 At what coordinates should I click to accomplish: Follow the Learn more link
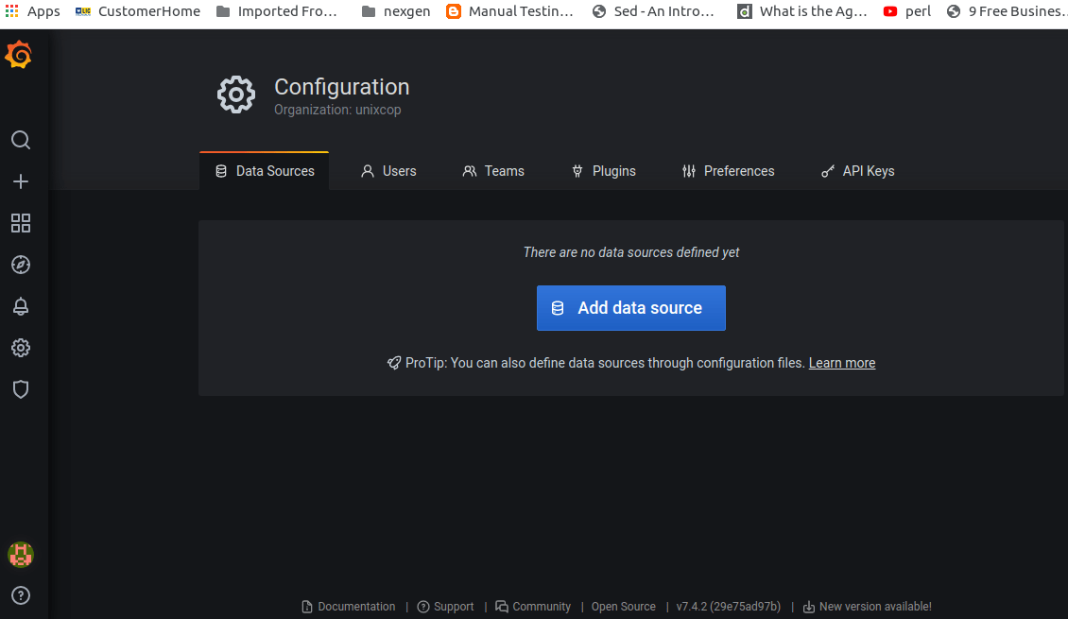coord(842,363)
